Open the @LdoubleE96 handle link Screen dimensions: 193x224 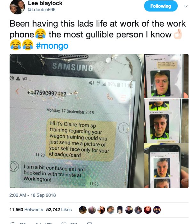[42, 10]
